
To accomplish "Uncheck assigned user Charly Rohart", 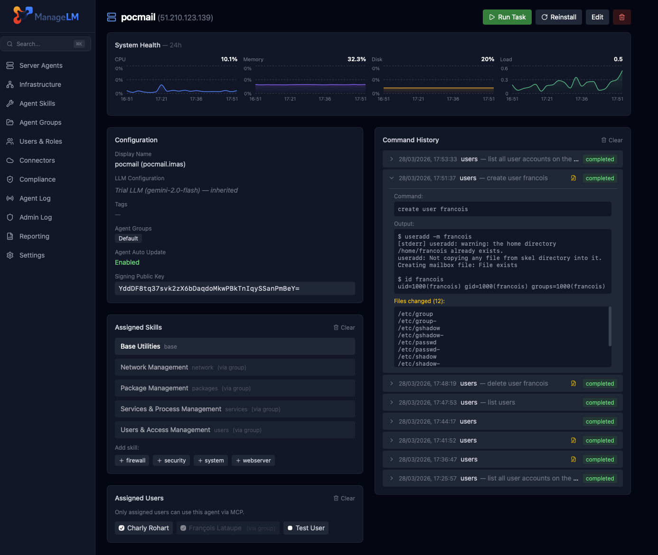I will click(x=122, y=527).
